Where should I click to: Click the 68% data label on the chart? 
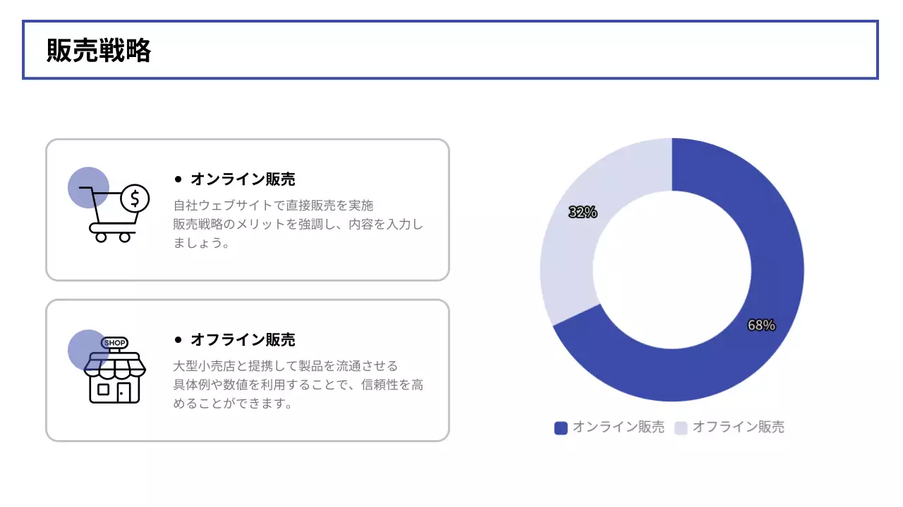pos(761,325)
